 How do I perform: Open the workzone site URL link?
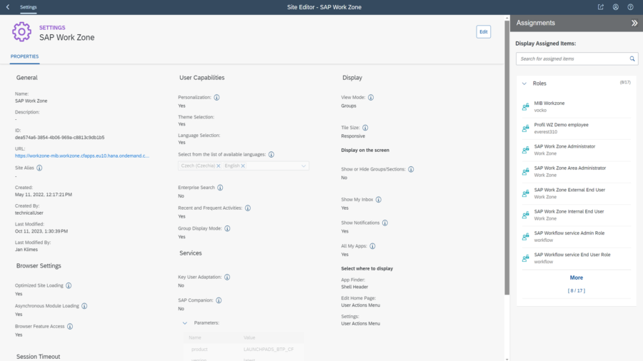pos(82,156)
